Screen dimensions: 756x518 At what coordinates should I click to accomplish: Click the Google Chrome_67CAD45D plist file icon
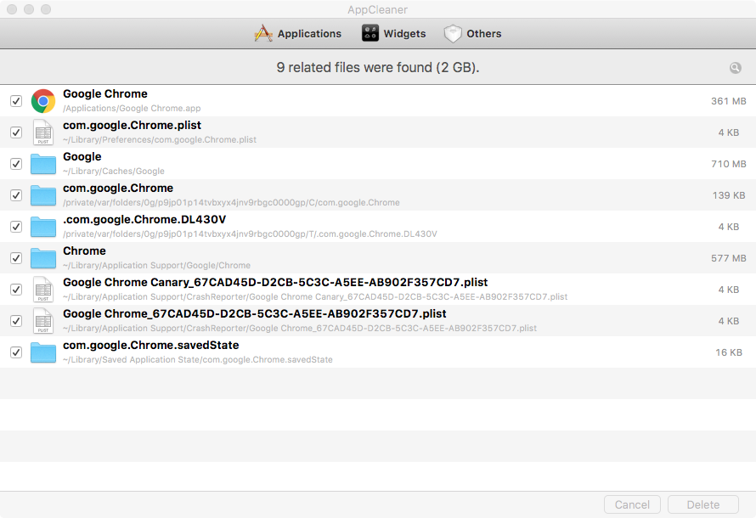[43, 321]
